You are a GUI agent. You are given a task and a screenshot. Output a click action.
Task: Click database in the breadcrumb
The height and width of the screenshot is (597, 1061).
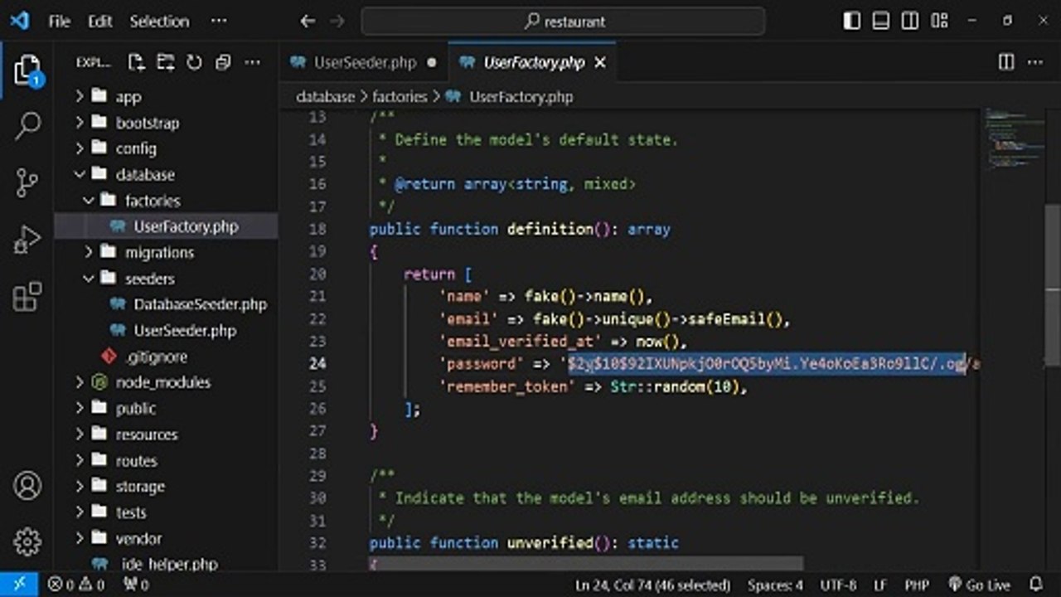click(325, 97)
